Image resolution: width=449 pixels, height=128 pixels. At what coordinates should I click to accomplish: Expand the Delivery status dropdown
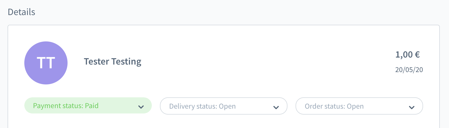pyautogui.click(x=223, y=106)
